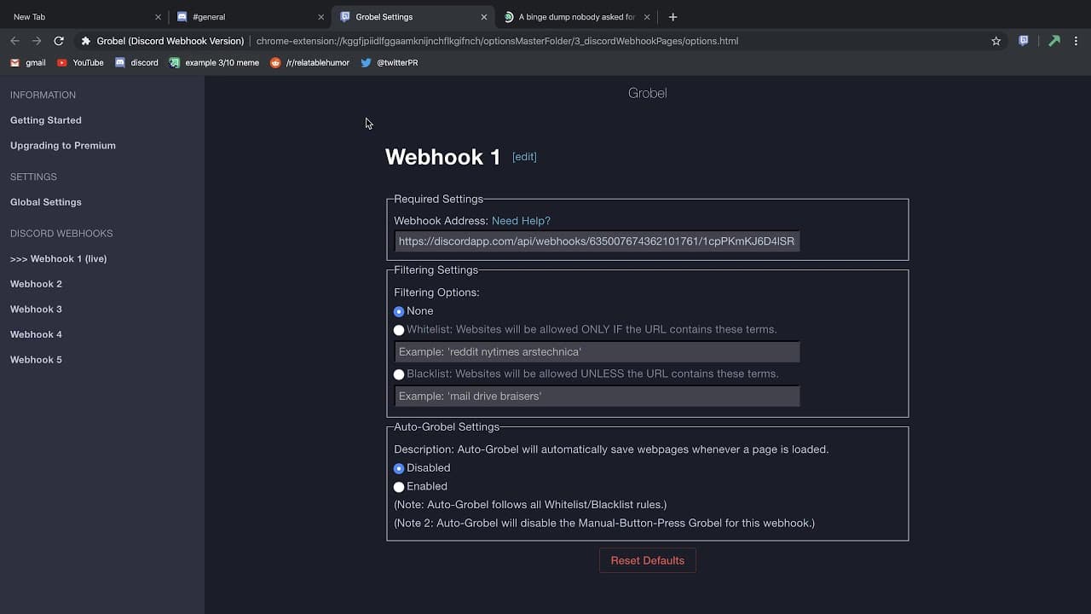Switch to the New Tab tab

pos(83,17)
